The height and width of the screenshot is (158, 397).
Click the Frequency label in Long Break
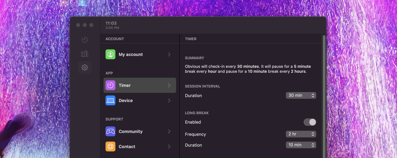pyautogui.click(x=196, y=134)
